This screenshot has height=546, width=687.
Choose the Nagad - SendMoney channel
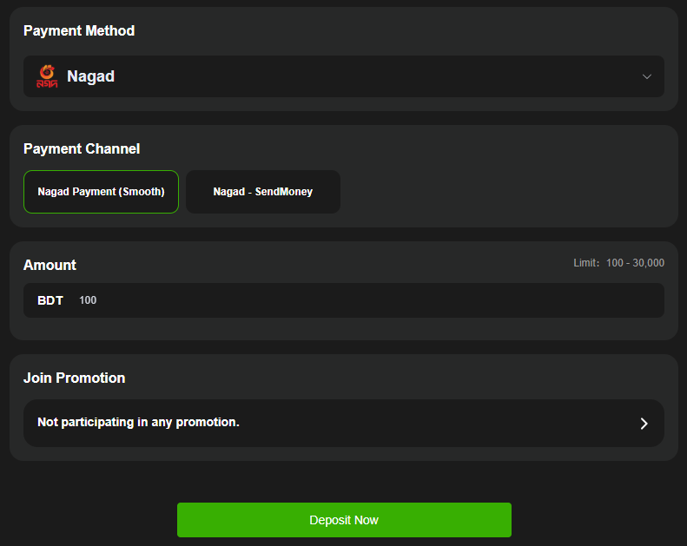pyautogui.click(x=263, y=192)
